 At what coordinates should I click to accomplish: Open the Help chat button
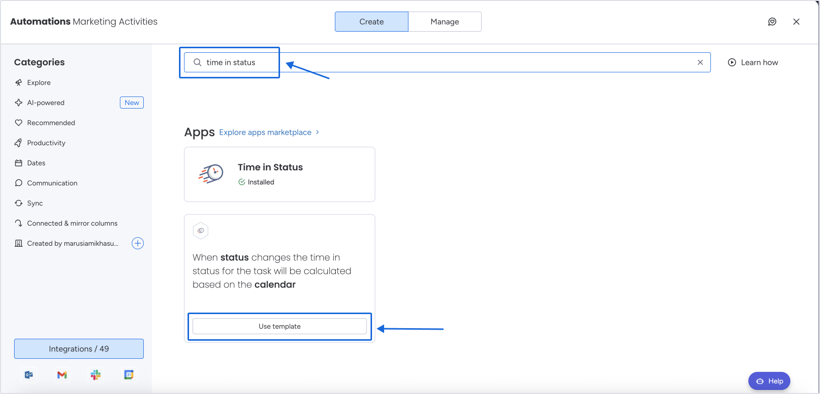769,381
